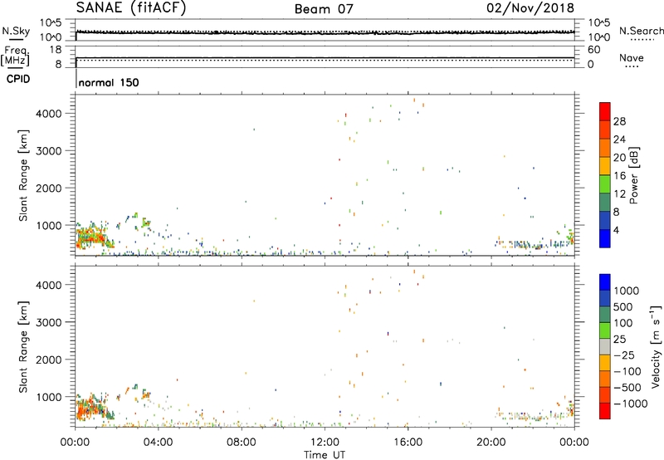The width and height of the screenshot is (664, 460).
Task: Pick the bright blue segment below 4 dB
Action: (605, 238)
